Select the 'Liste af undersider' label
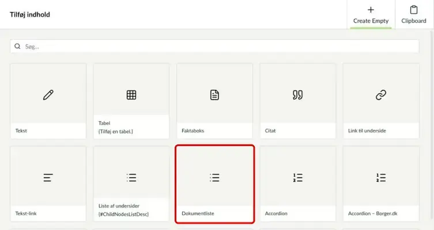The width and height of the screenshot is (434, 230). tap(119, 206)
